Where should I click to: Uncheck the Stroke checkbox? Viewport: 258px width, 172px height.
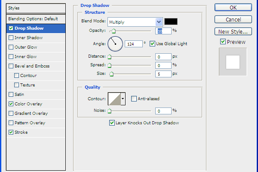[x=11, y=132]
